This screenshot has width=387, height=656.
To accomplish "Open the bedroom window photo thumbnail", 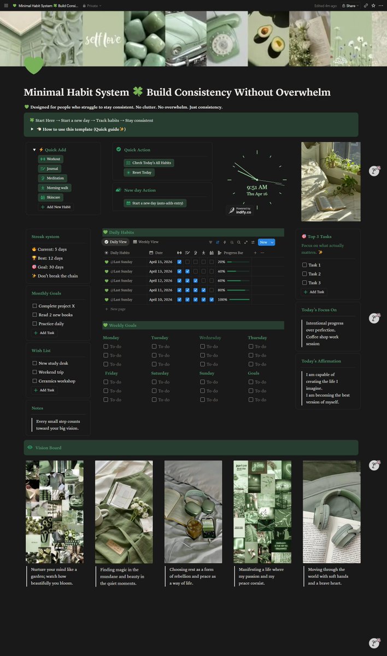I will point(331,182).
